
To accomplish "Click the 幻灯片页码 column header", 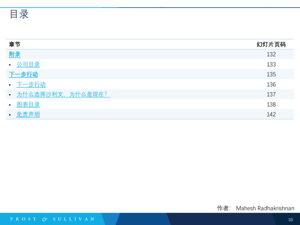I will pyautogui.click(x=271, y=44).
